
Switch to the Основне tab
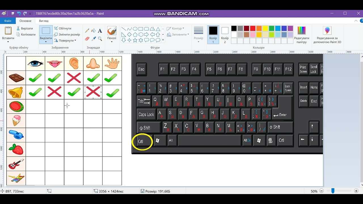26,21
